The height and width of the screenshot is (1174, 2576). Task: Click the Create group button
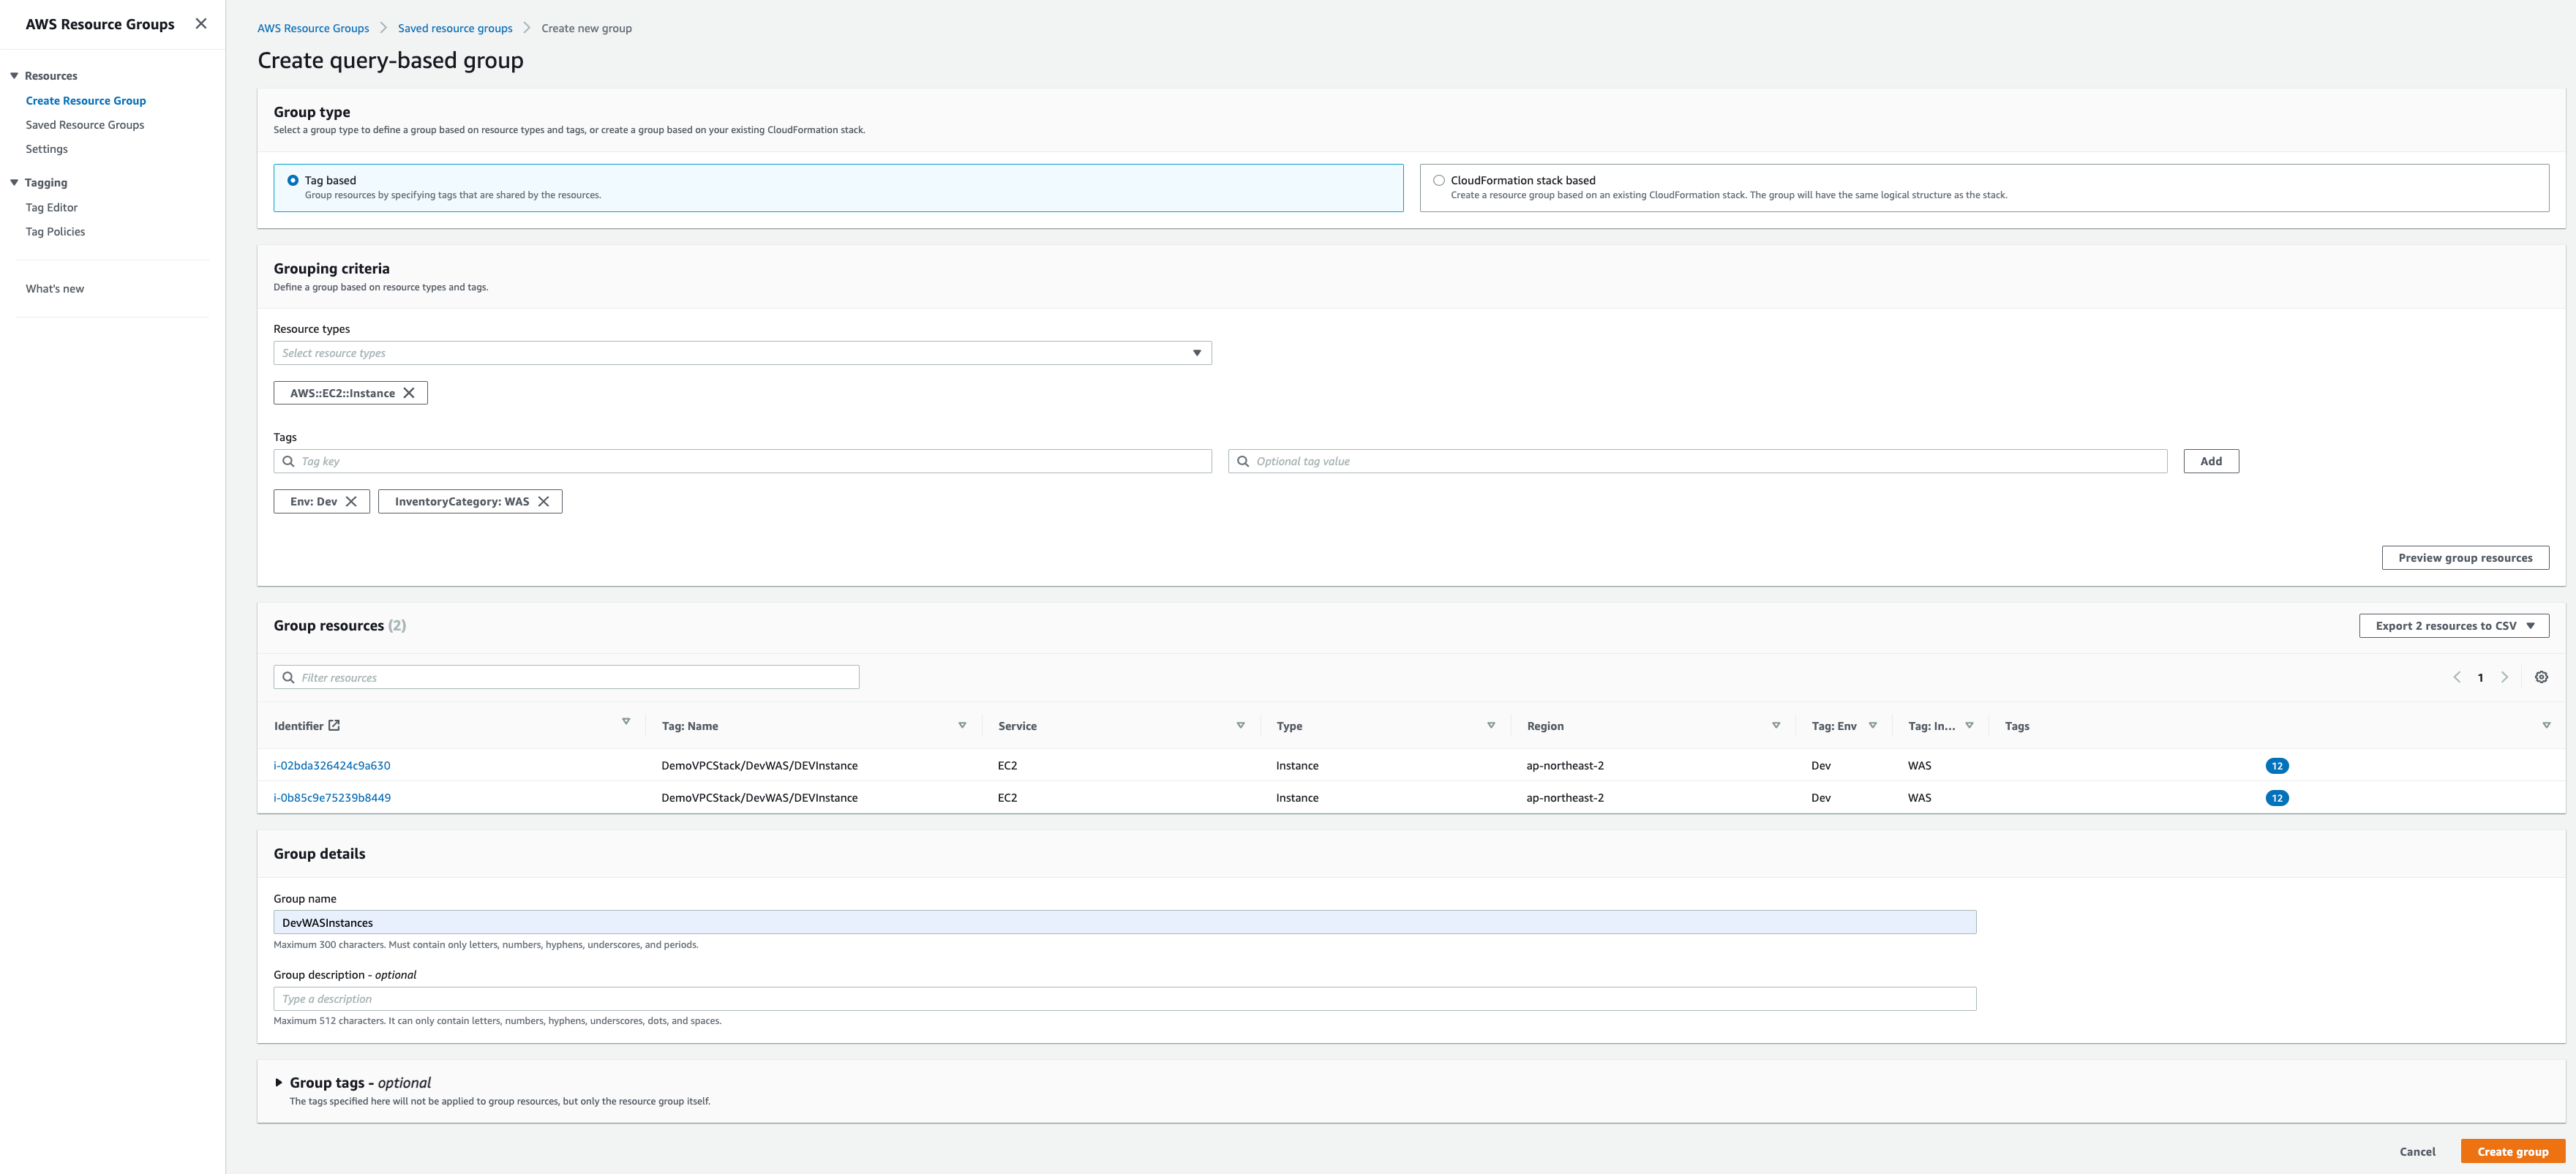point(2512,1152)
